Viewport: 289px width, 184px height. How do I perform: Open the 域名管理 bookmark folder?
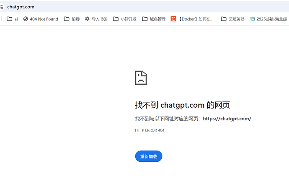click(154, 19)
